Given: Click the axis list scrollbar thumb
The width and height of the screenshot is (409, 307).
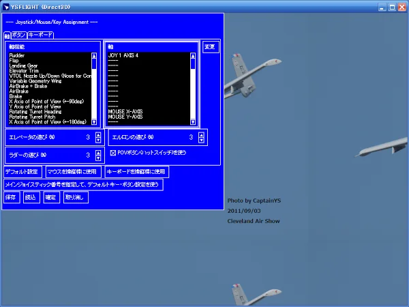Looking at the screenshot, I should pyautogui.click(x=193, y=64).
